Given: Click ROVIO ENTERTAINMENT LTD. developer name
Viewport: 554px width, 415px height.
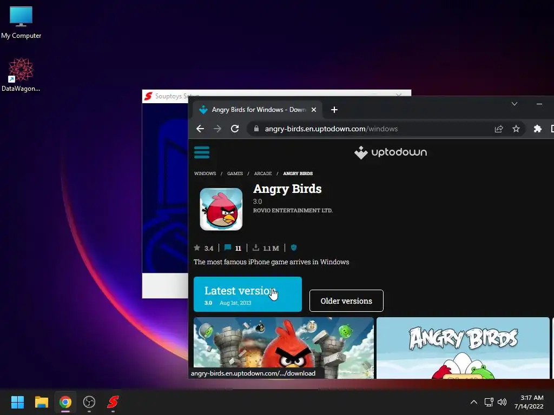Looking at the screenshot, I should point(293,210).
